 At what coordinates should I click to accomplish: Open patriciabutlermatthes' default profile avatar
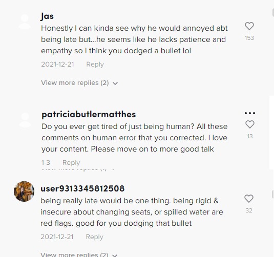(x=25, y=120)
